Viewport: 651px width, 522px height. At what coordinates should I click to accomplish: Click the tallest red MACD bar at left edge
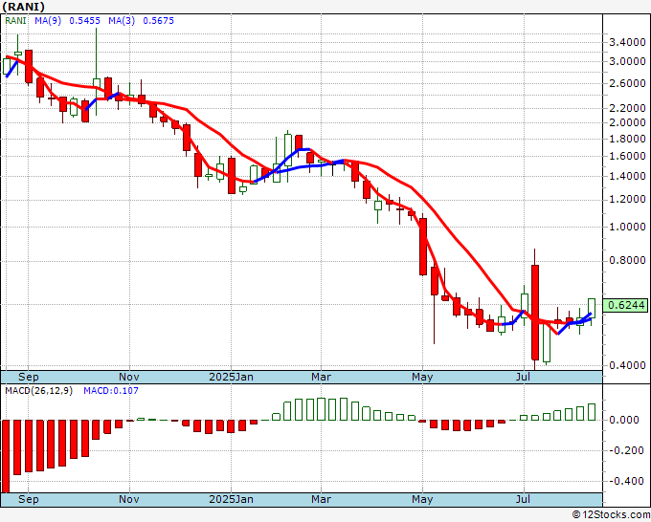(x=6, y=456)
